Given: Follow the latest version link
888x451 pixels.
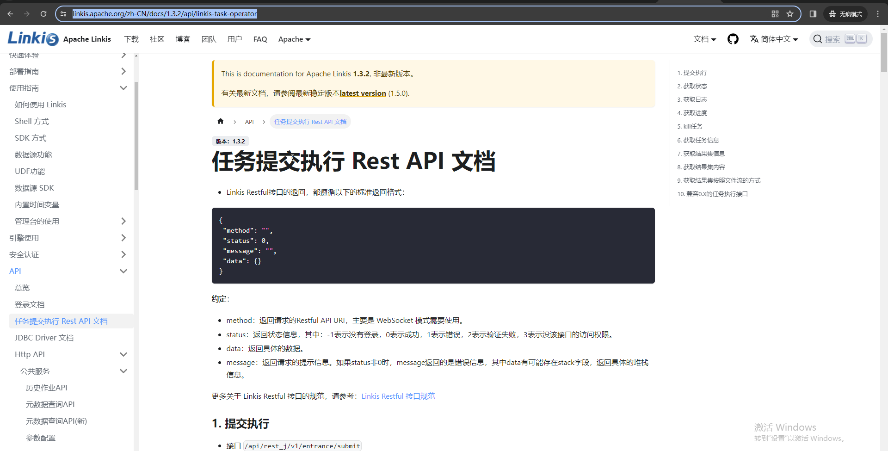Looking at the screenshot, I should pos(363,93).
